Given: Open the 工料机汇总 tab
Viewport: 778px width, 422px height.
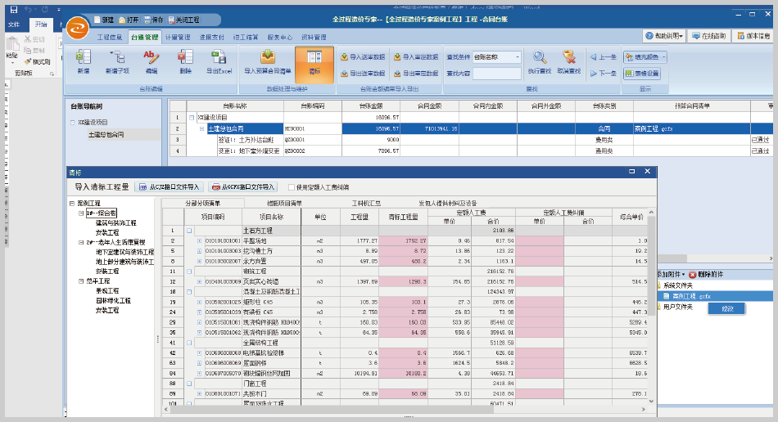Looking at the screenshot, I should (x=366, y=202).
